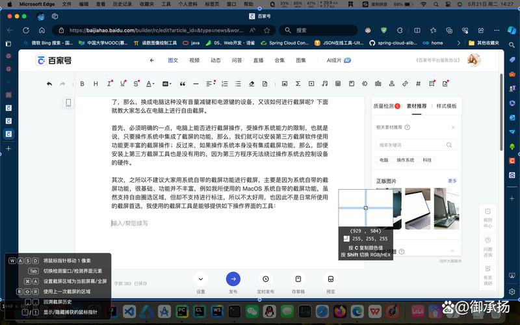The height and width of the screenshot is (325, 520).
Task: Collapse the panel below 正版图片 with the chevron
Action: [452, 251]
